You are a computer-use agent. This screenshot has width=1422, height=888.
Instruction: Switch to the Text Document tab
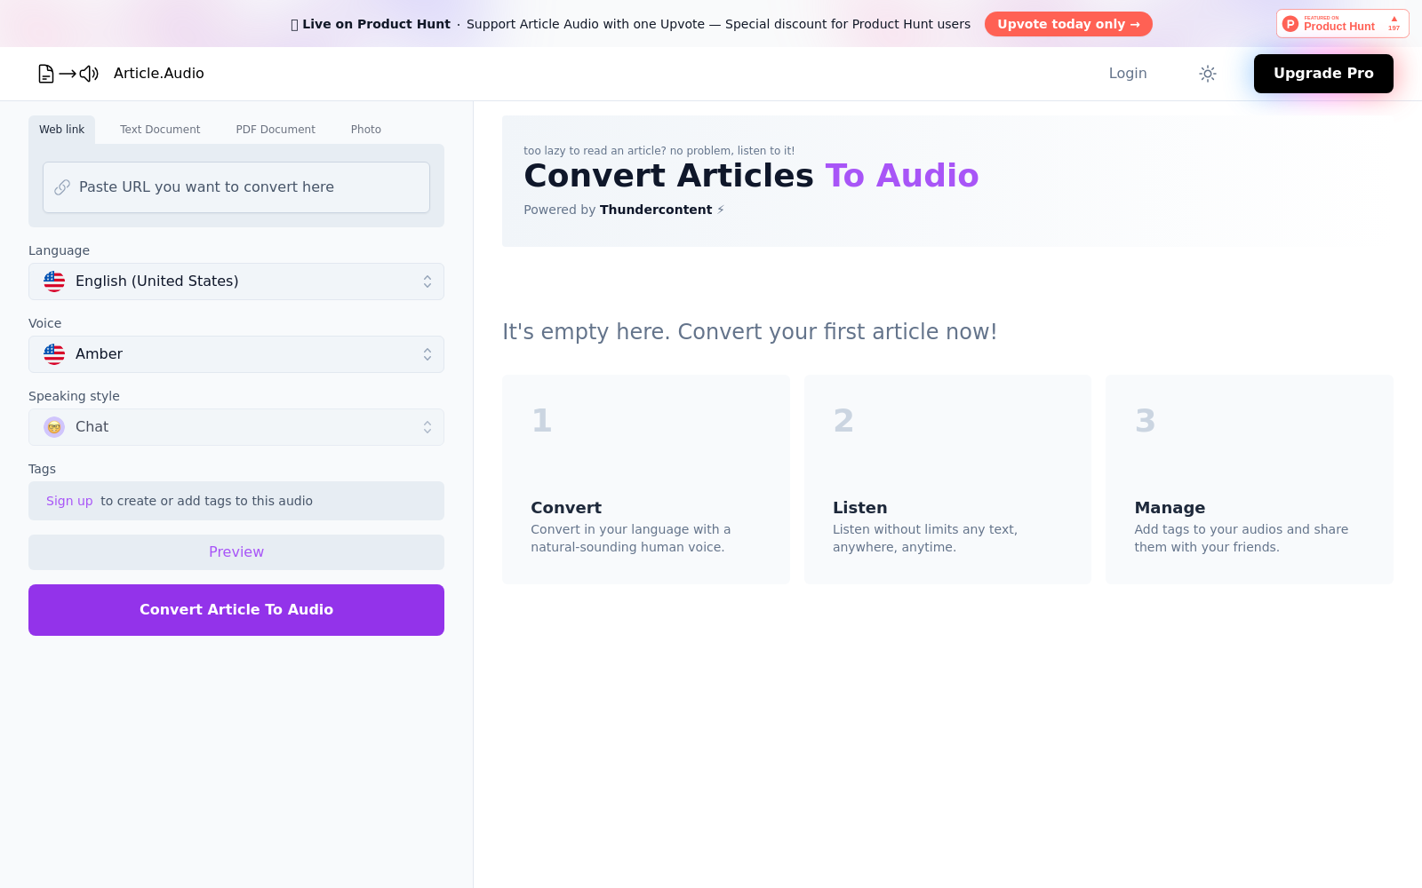[160, 130]
